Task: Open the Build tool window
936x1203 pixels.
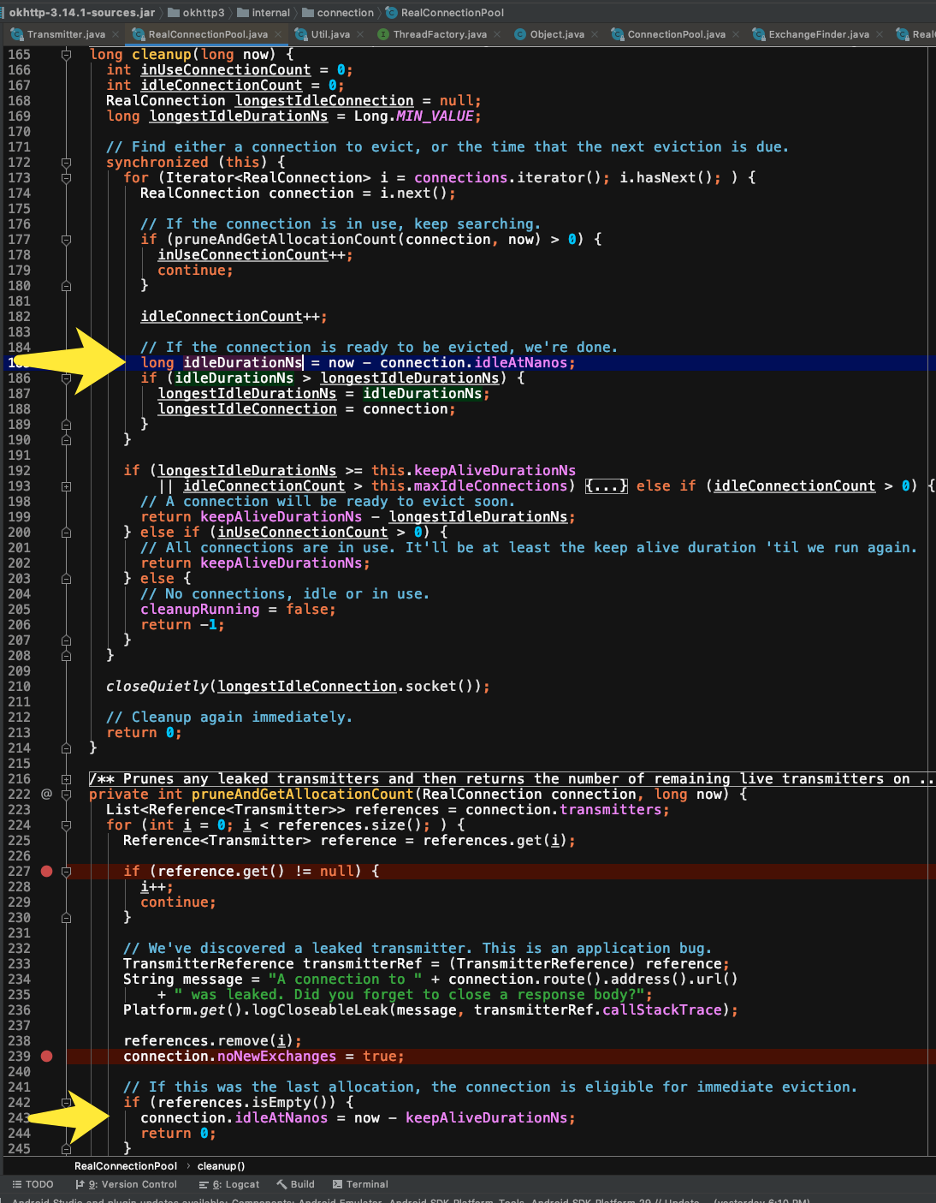Action: point(295,1183)
